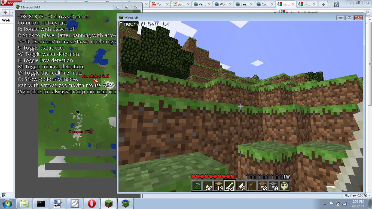Click the Action Center flag tray icon
The height and width of the screenshot is (209, 372).
tap(331, 204)
